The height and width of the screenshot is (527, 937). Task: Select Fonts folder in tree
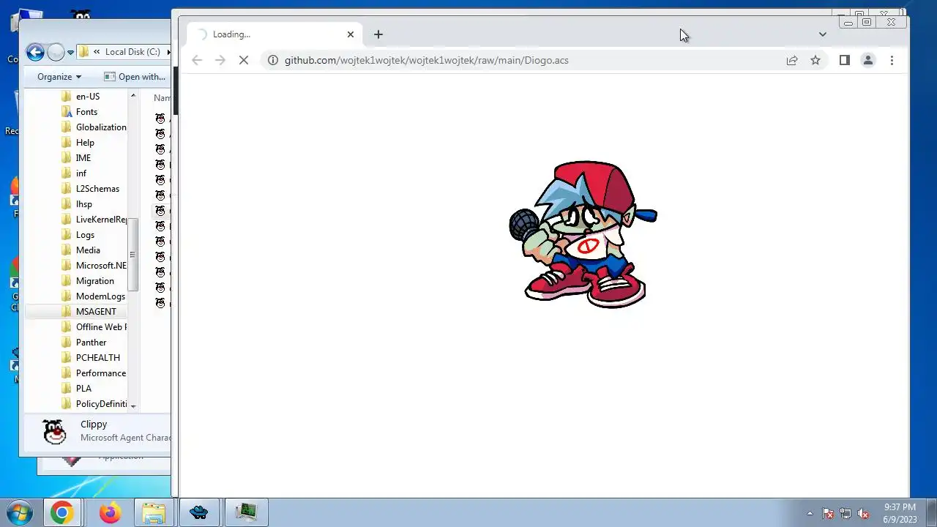(86, 112)
